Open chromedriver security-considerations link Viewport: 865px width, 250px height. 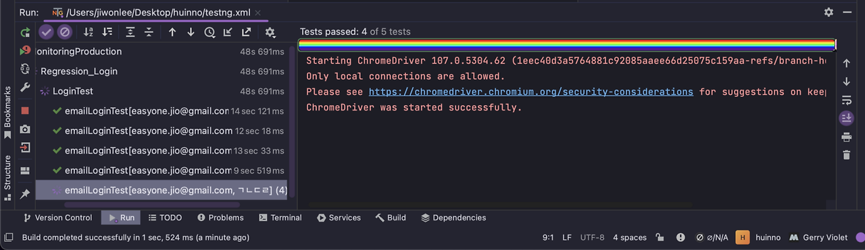530,92
